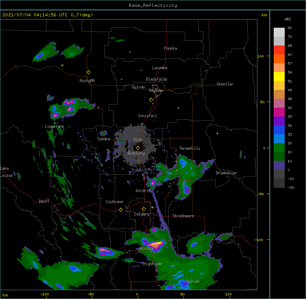Pick the dark orange 57-60 dBZ legend swatch
The image size is (306, 299).
tap(279, 59)
